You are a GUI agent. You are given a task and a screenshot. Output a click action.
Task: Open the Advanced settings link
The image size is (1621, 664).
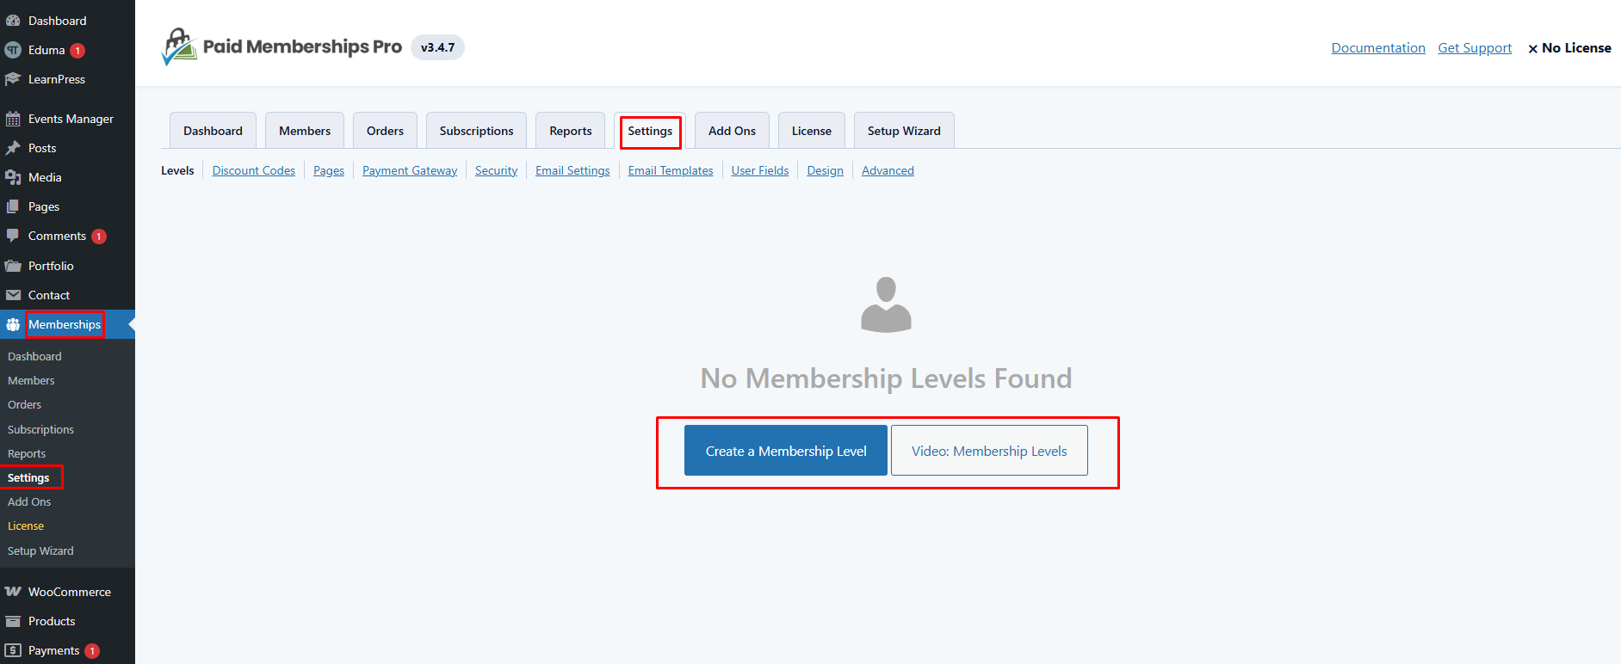[888, 170]
